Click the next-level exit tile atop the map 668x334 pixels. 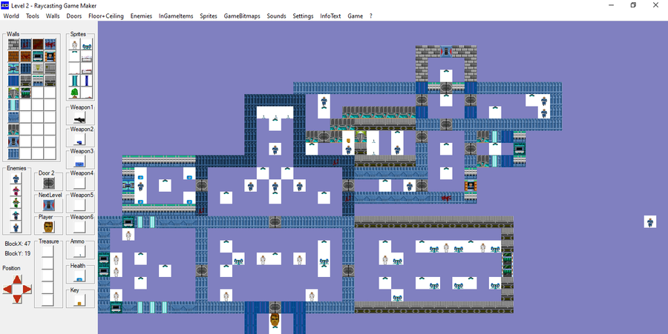pos(445,51)
